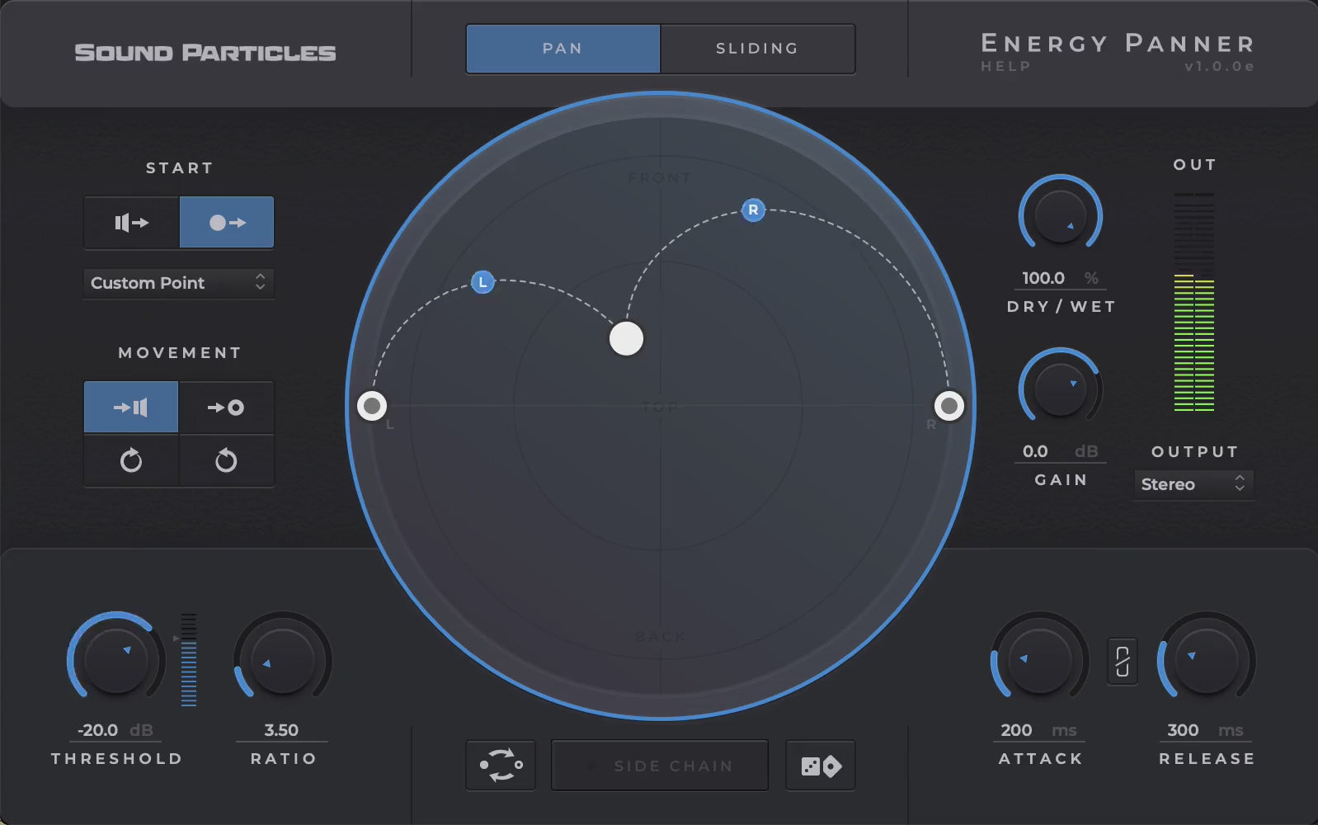Select left edge endpoint handle
Image resolution: width=1318 pixels, height=825 pixels.
(372, 405)
